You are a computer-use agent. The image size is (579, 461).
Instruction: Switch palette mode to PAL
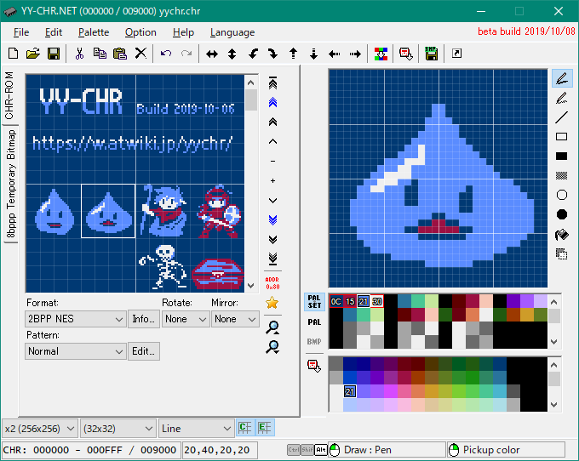pyautogui.click(x=314, y=322)
